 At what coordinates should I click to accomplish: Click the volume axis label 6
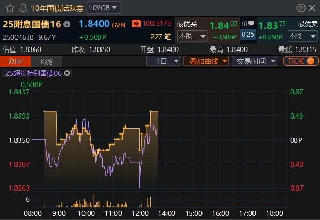click(28, 199)
